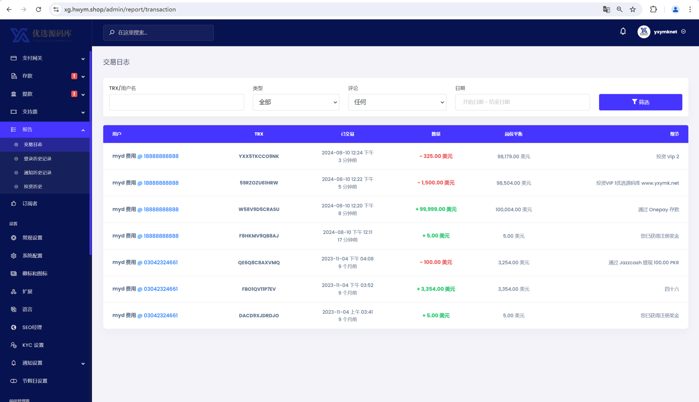Click the 开始日期 - 结束日期 date field

click(x=522, y=102)
